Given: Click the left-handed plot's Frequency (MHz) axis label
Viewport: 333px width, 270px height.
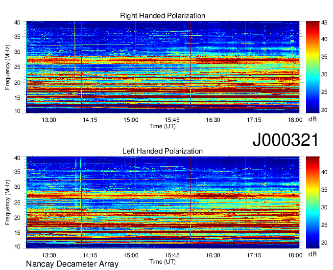Looking at the screenshot, I should [x=7, y=202].
